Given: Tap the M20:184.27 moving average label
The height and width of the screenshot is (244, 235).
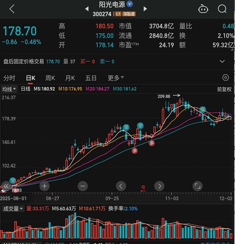Looking at the screenshot, I should (x=98, y=89).
